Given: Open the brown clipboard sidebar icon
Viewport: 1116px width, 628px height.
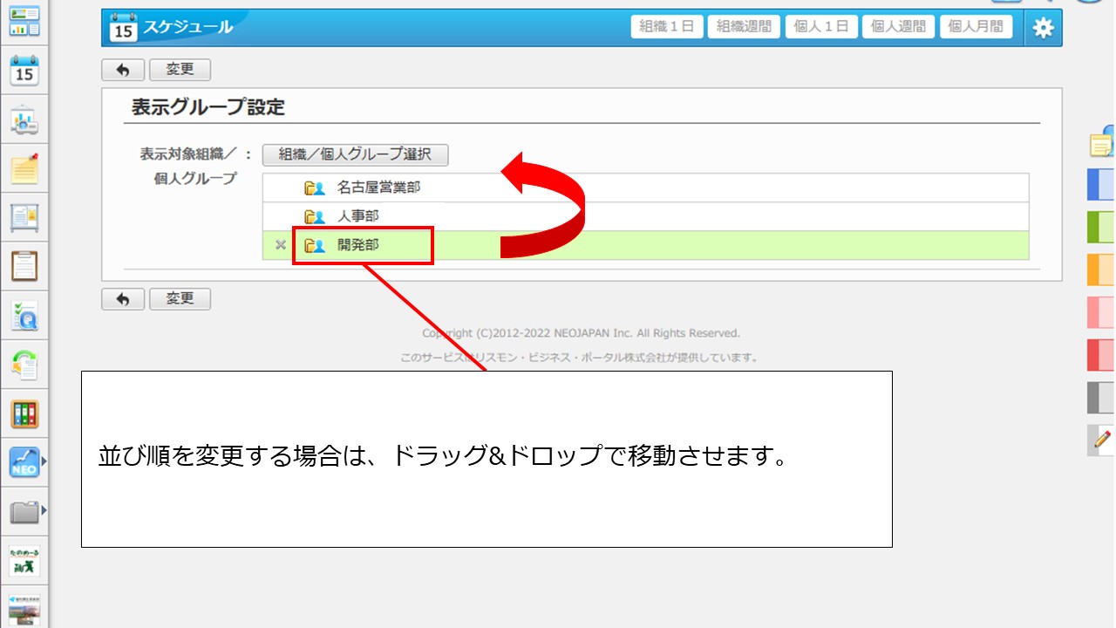Looking at the screenshot, I should [24, 266].
